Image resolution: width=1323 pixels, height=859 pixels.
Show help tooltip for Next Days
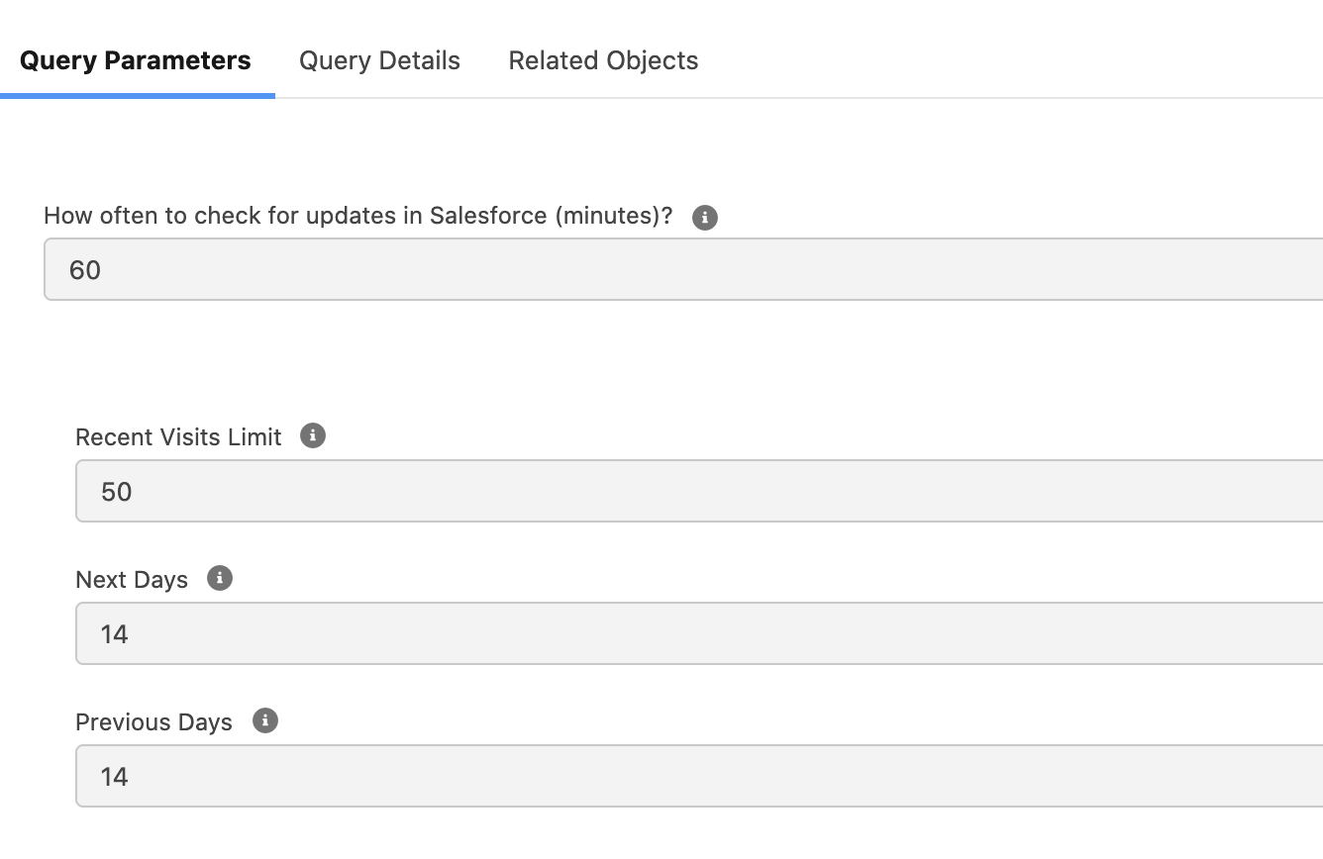click(220, 578)
